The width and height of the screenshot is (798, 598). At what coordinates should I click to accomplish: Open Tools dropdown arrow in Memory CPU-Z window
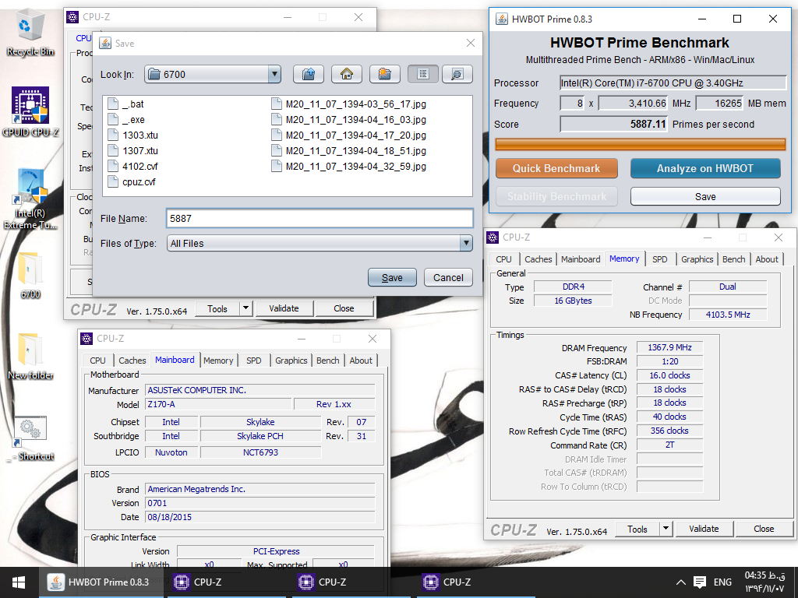pos(666,529)
